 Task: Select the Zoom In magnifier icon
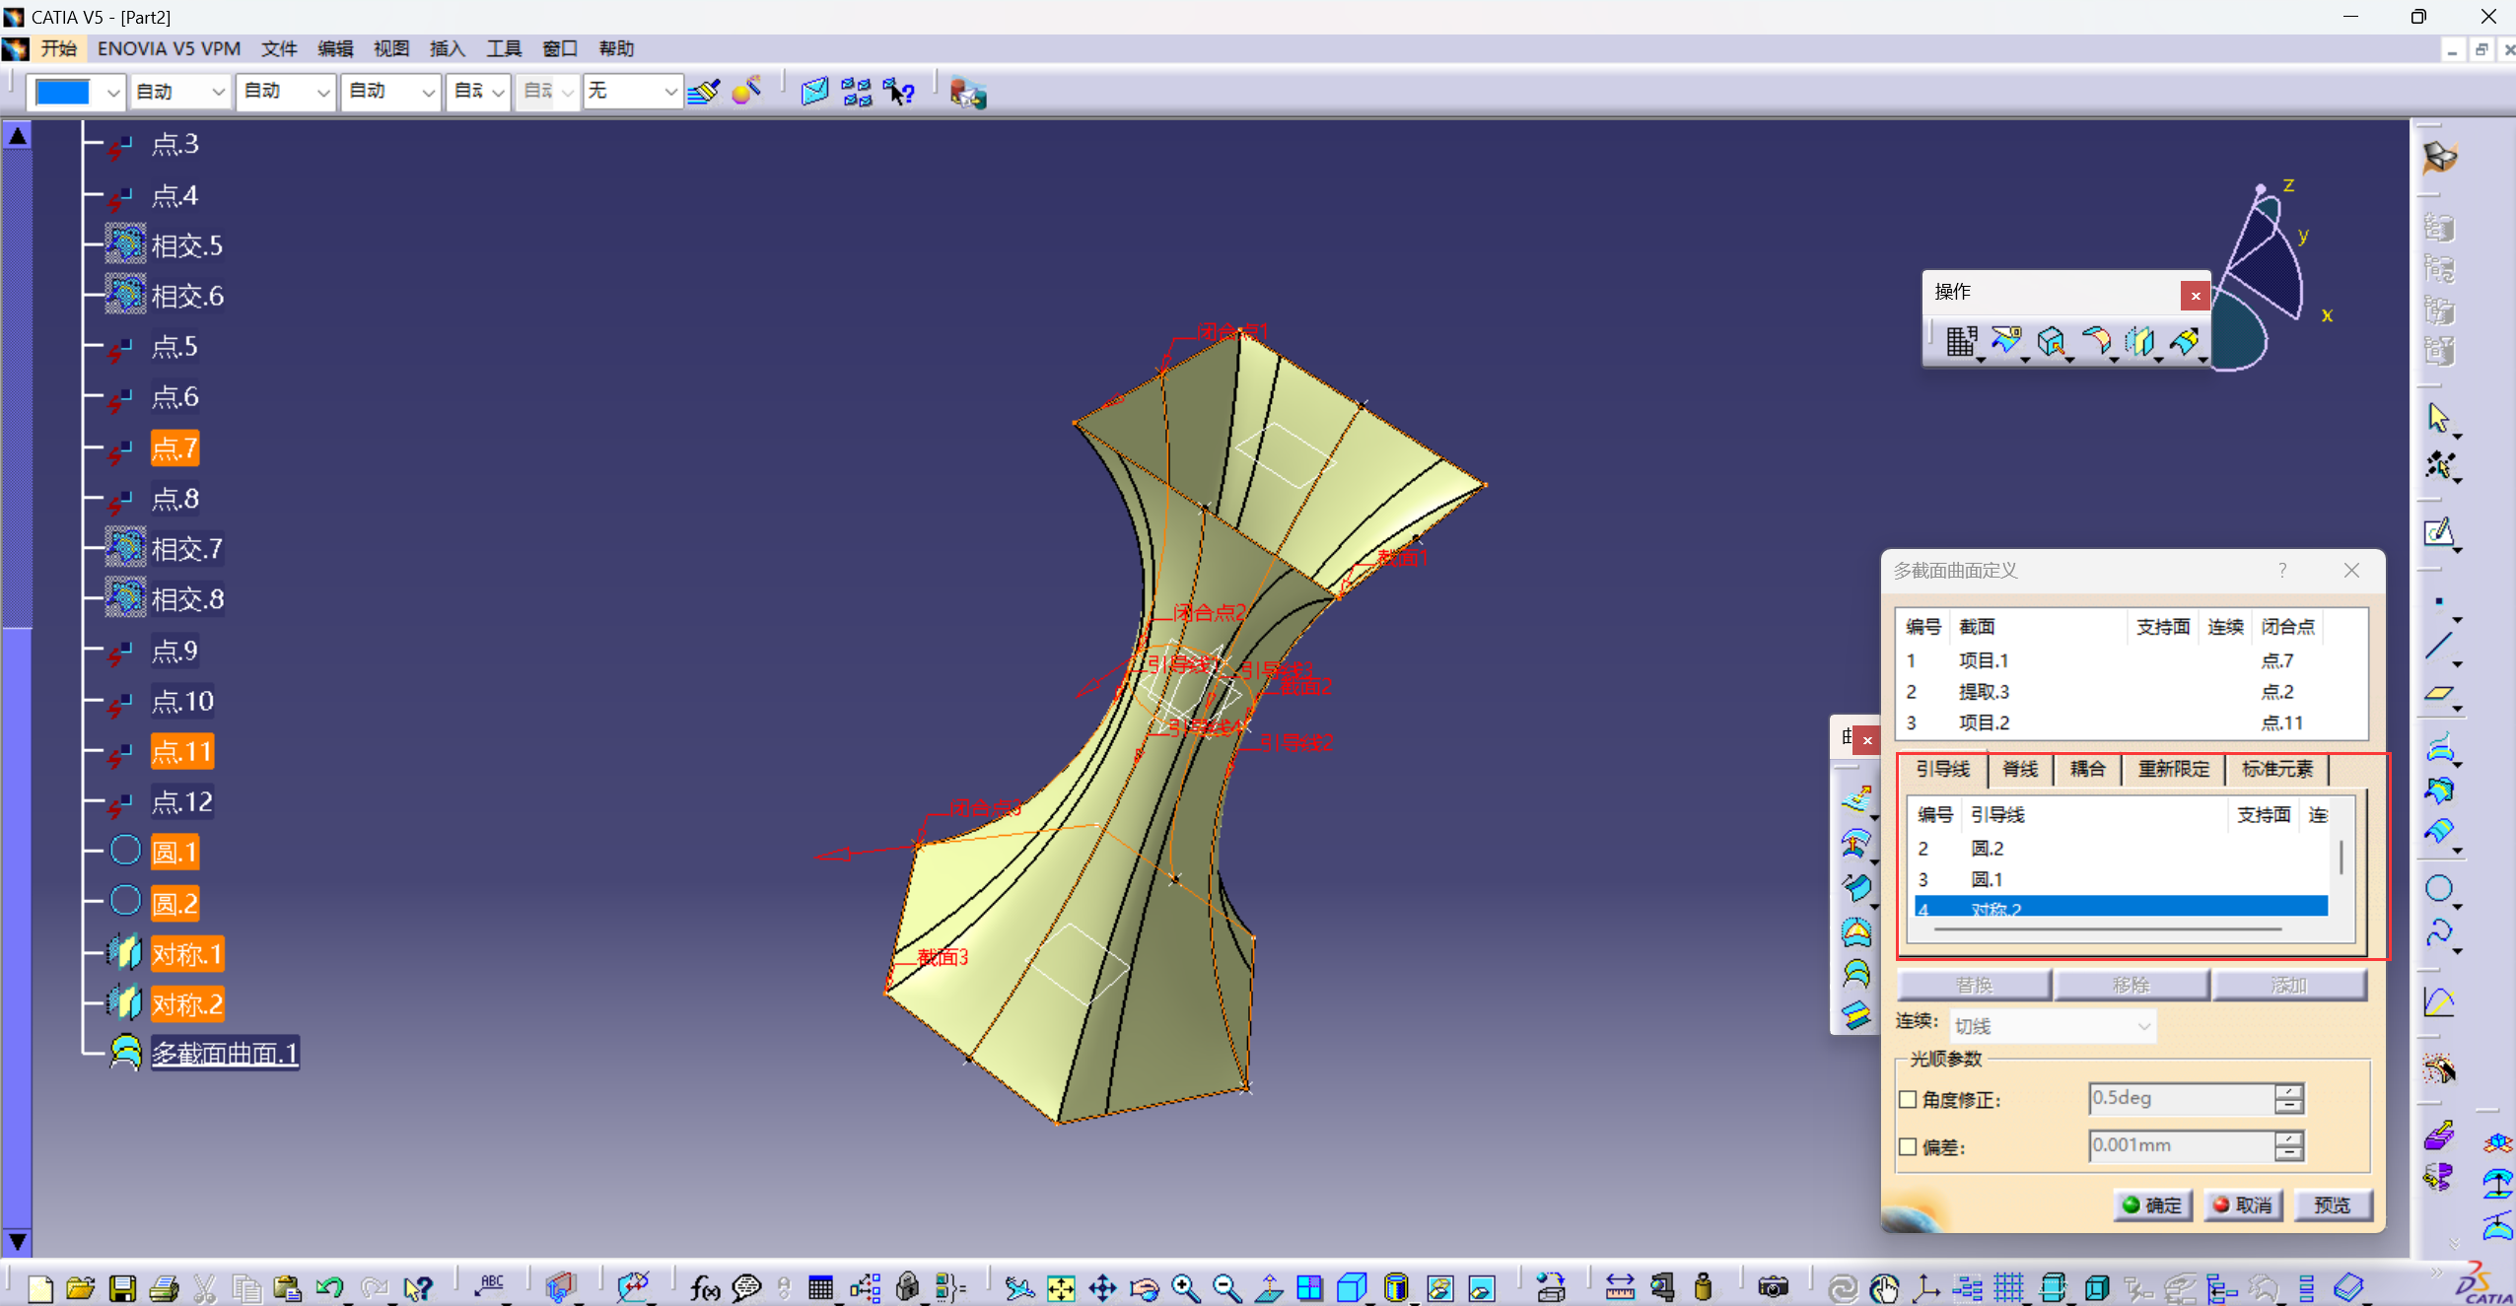(1185, 1287)
